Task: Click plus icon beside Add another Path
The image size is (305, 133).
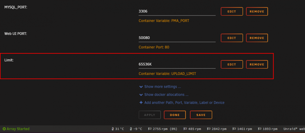Action: [x=141, y=103]
